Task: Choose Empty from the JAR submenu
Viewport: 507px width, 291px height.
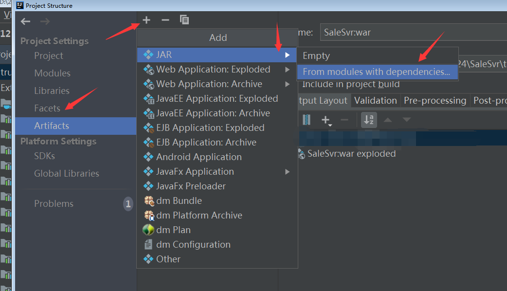Action: click(378, 55)
